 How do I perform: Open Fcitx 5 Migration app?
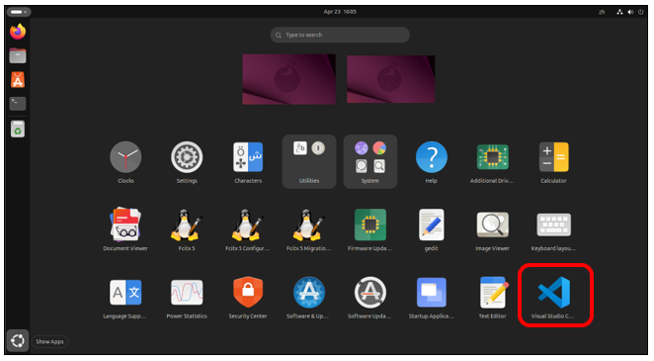[x=309, y=229]
